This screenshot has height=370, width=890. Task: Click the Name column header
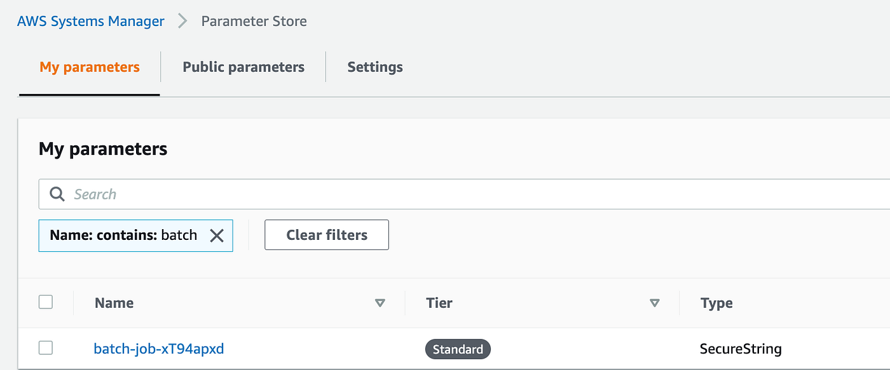[x=114, y=303]
